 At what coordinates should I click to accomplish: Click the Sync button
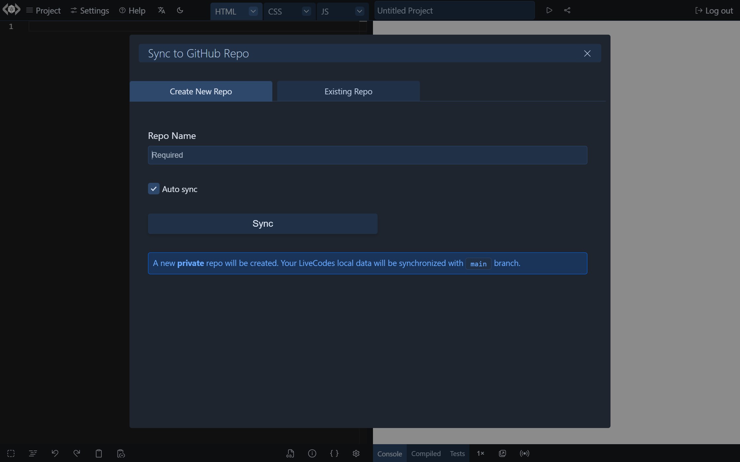pyautogui.click(x=263, y=223)
